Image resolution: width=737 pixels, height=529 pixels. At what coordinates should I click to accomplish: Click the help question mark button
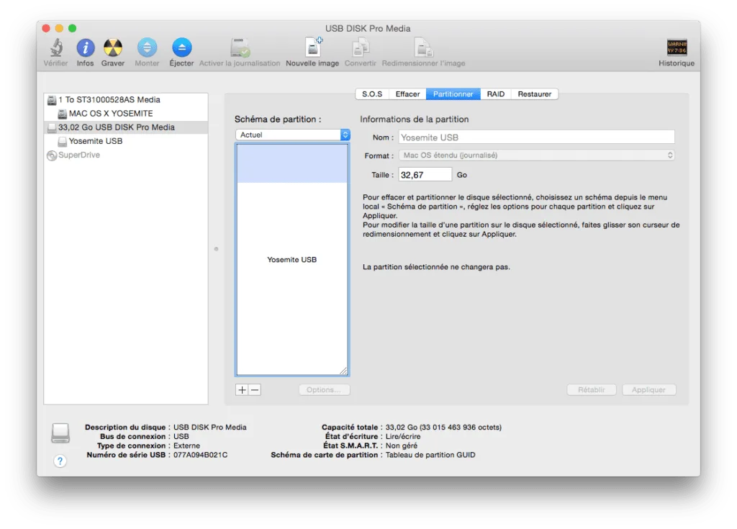point(60,461)
